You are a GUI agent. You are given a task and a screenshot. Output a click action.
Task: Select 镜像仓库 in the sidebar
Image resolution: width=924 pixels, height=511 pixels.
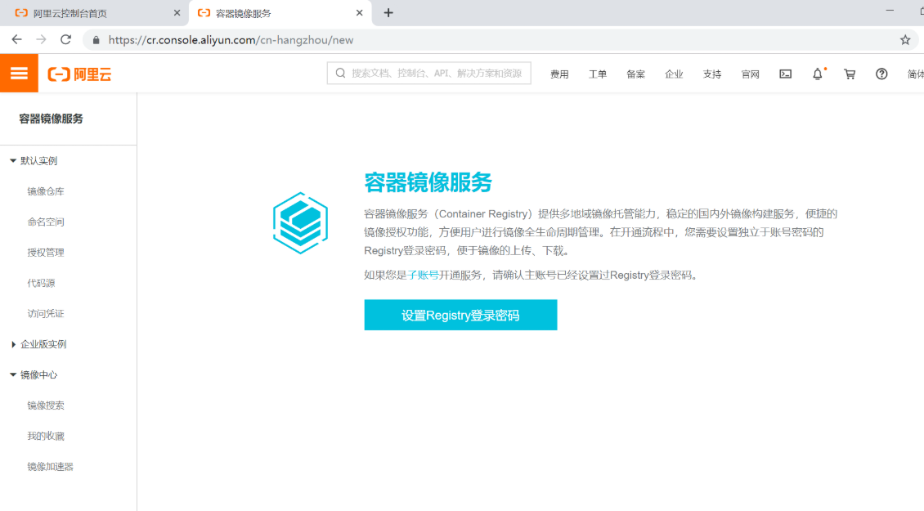click(45, 191)
